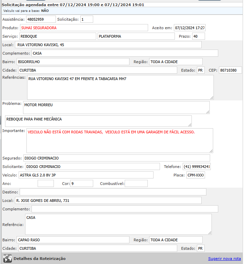
Task: Click the PLATAFORMA service type field
Action: pos(136,36)
